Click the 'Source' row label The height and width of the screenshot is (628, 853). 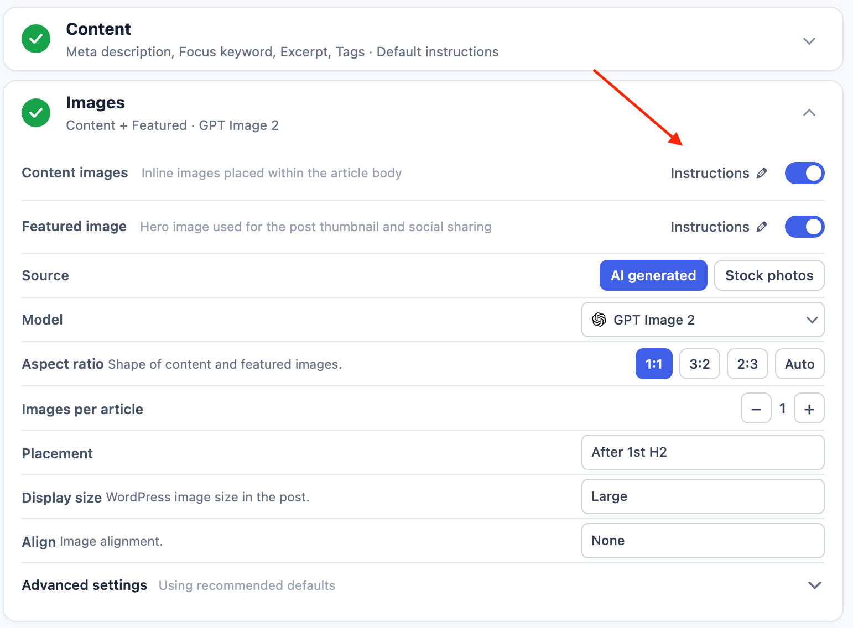[45, 275]
